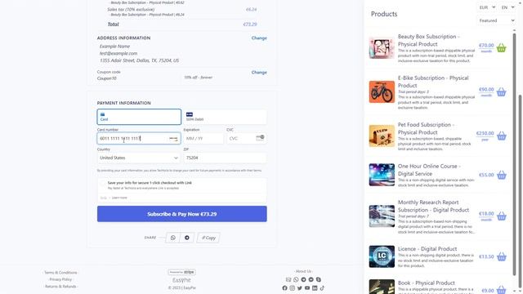
Task: Click 'About Us' footer heading
Action: click(303, 271)
